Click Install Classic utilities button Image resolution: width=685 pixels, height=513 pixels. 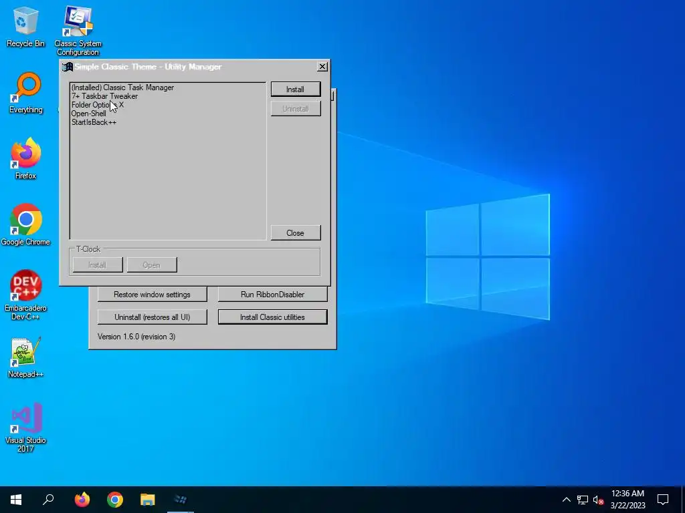273,317
